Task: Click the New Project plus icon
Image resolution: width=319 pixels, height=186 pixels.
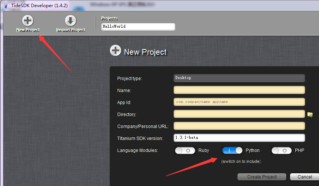Action: click(28, 21)
